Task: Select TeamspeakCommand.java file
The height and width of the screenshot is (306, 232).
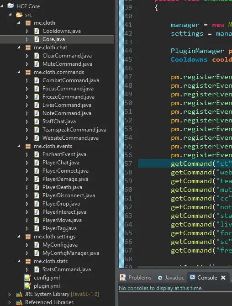Action: pyautogui.click(x=74, y=130)
